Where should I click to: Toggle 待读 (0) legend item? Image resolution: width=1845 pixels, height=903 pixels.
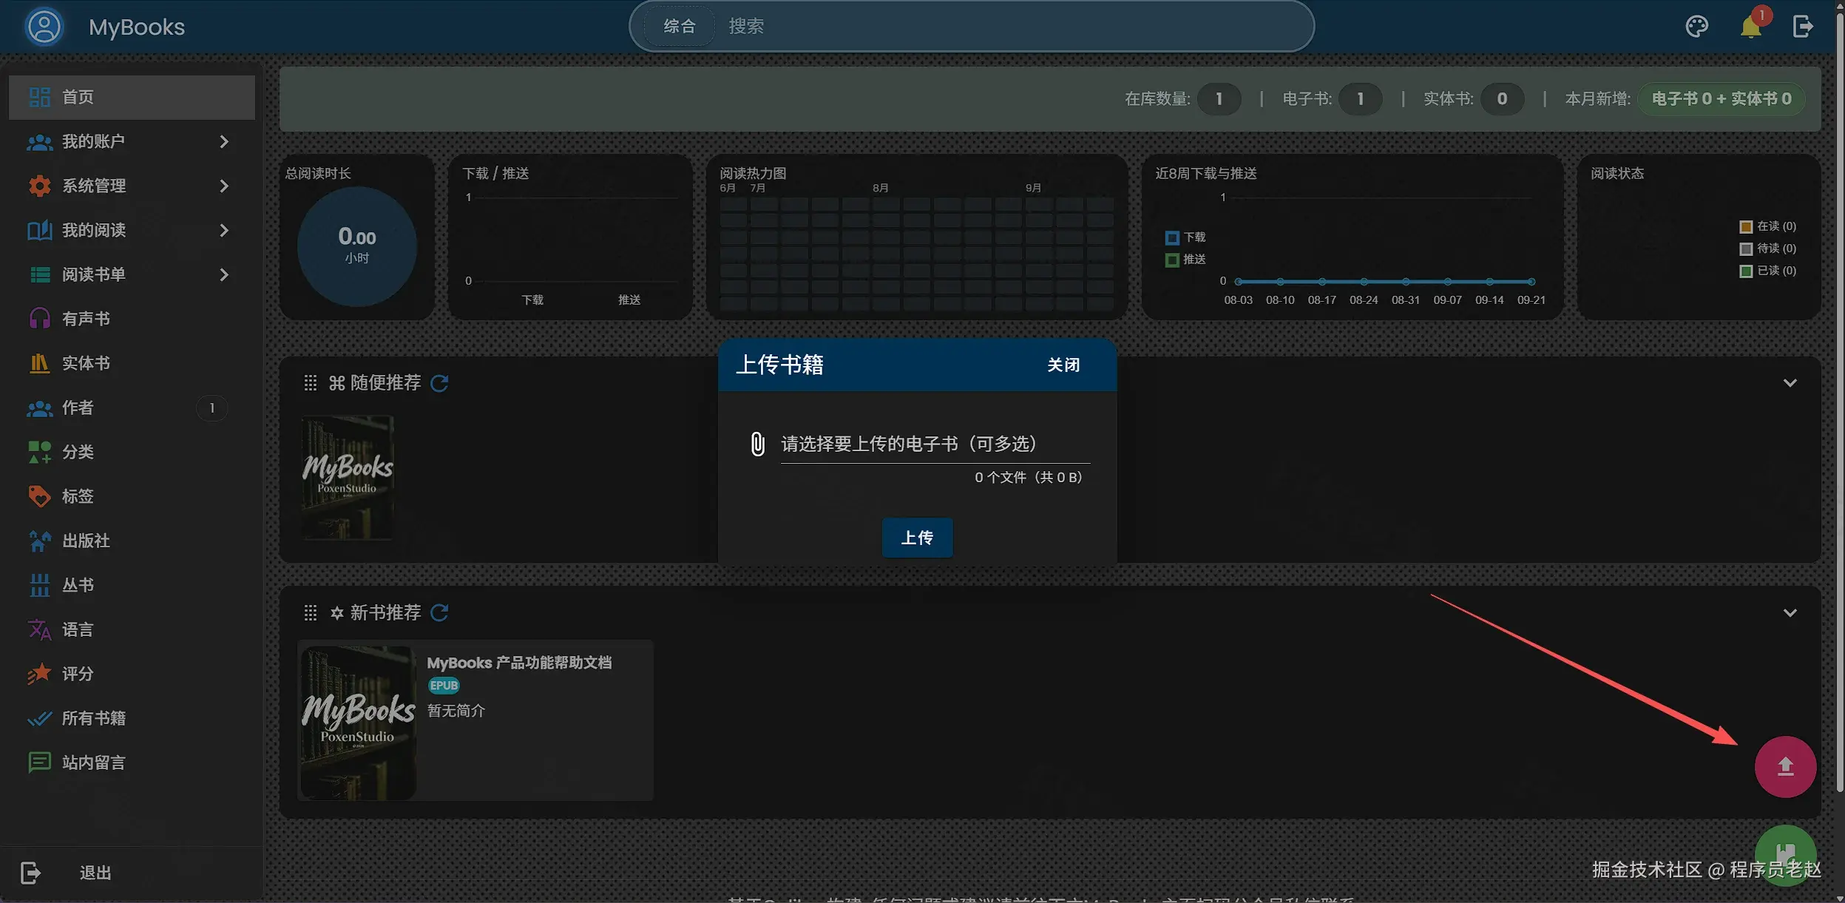pos(1767,248)
